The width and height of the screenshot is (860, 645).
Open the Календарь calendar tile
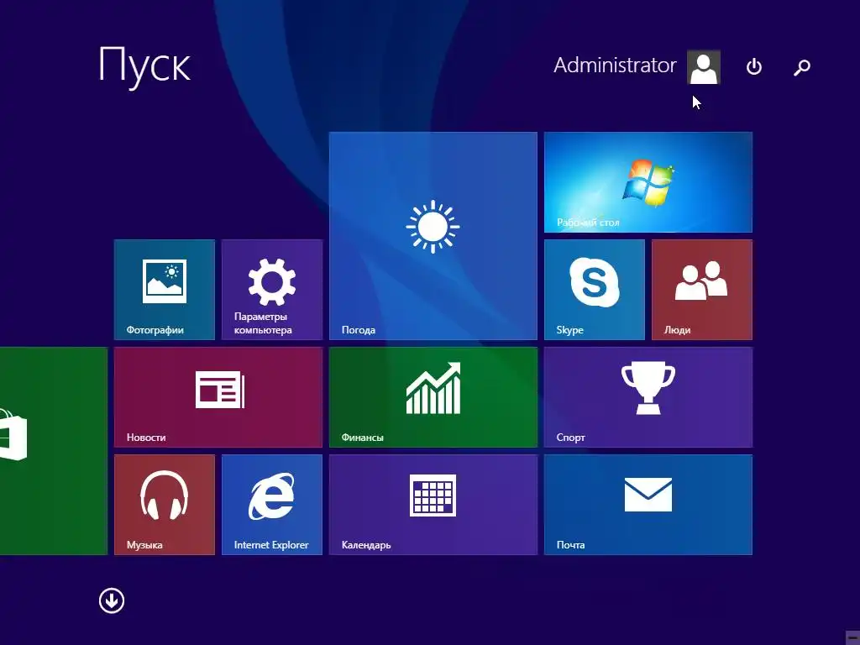[433, 505]
